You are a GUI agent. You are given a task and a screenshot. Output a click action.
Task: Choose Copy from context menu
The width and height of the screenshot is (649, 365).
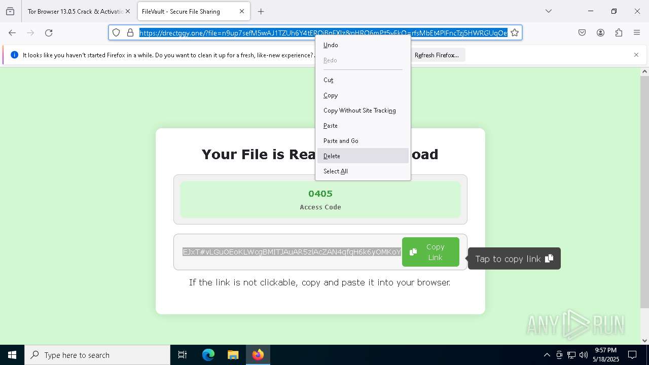(363, 95)
